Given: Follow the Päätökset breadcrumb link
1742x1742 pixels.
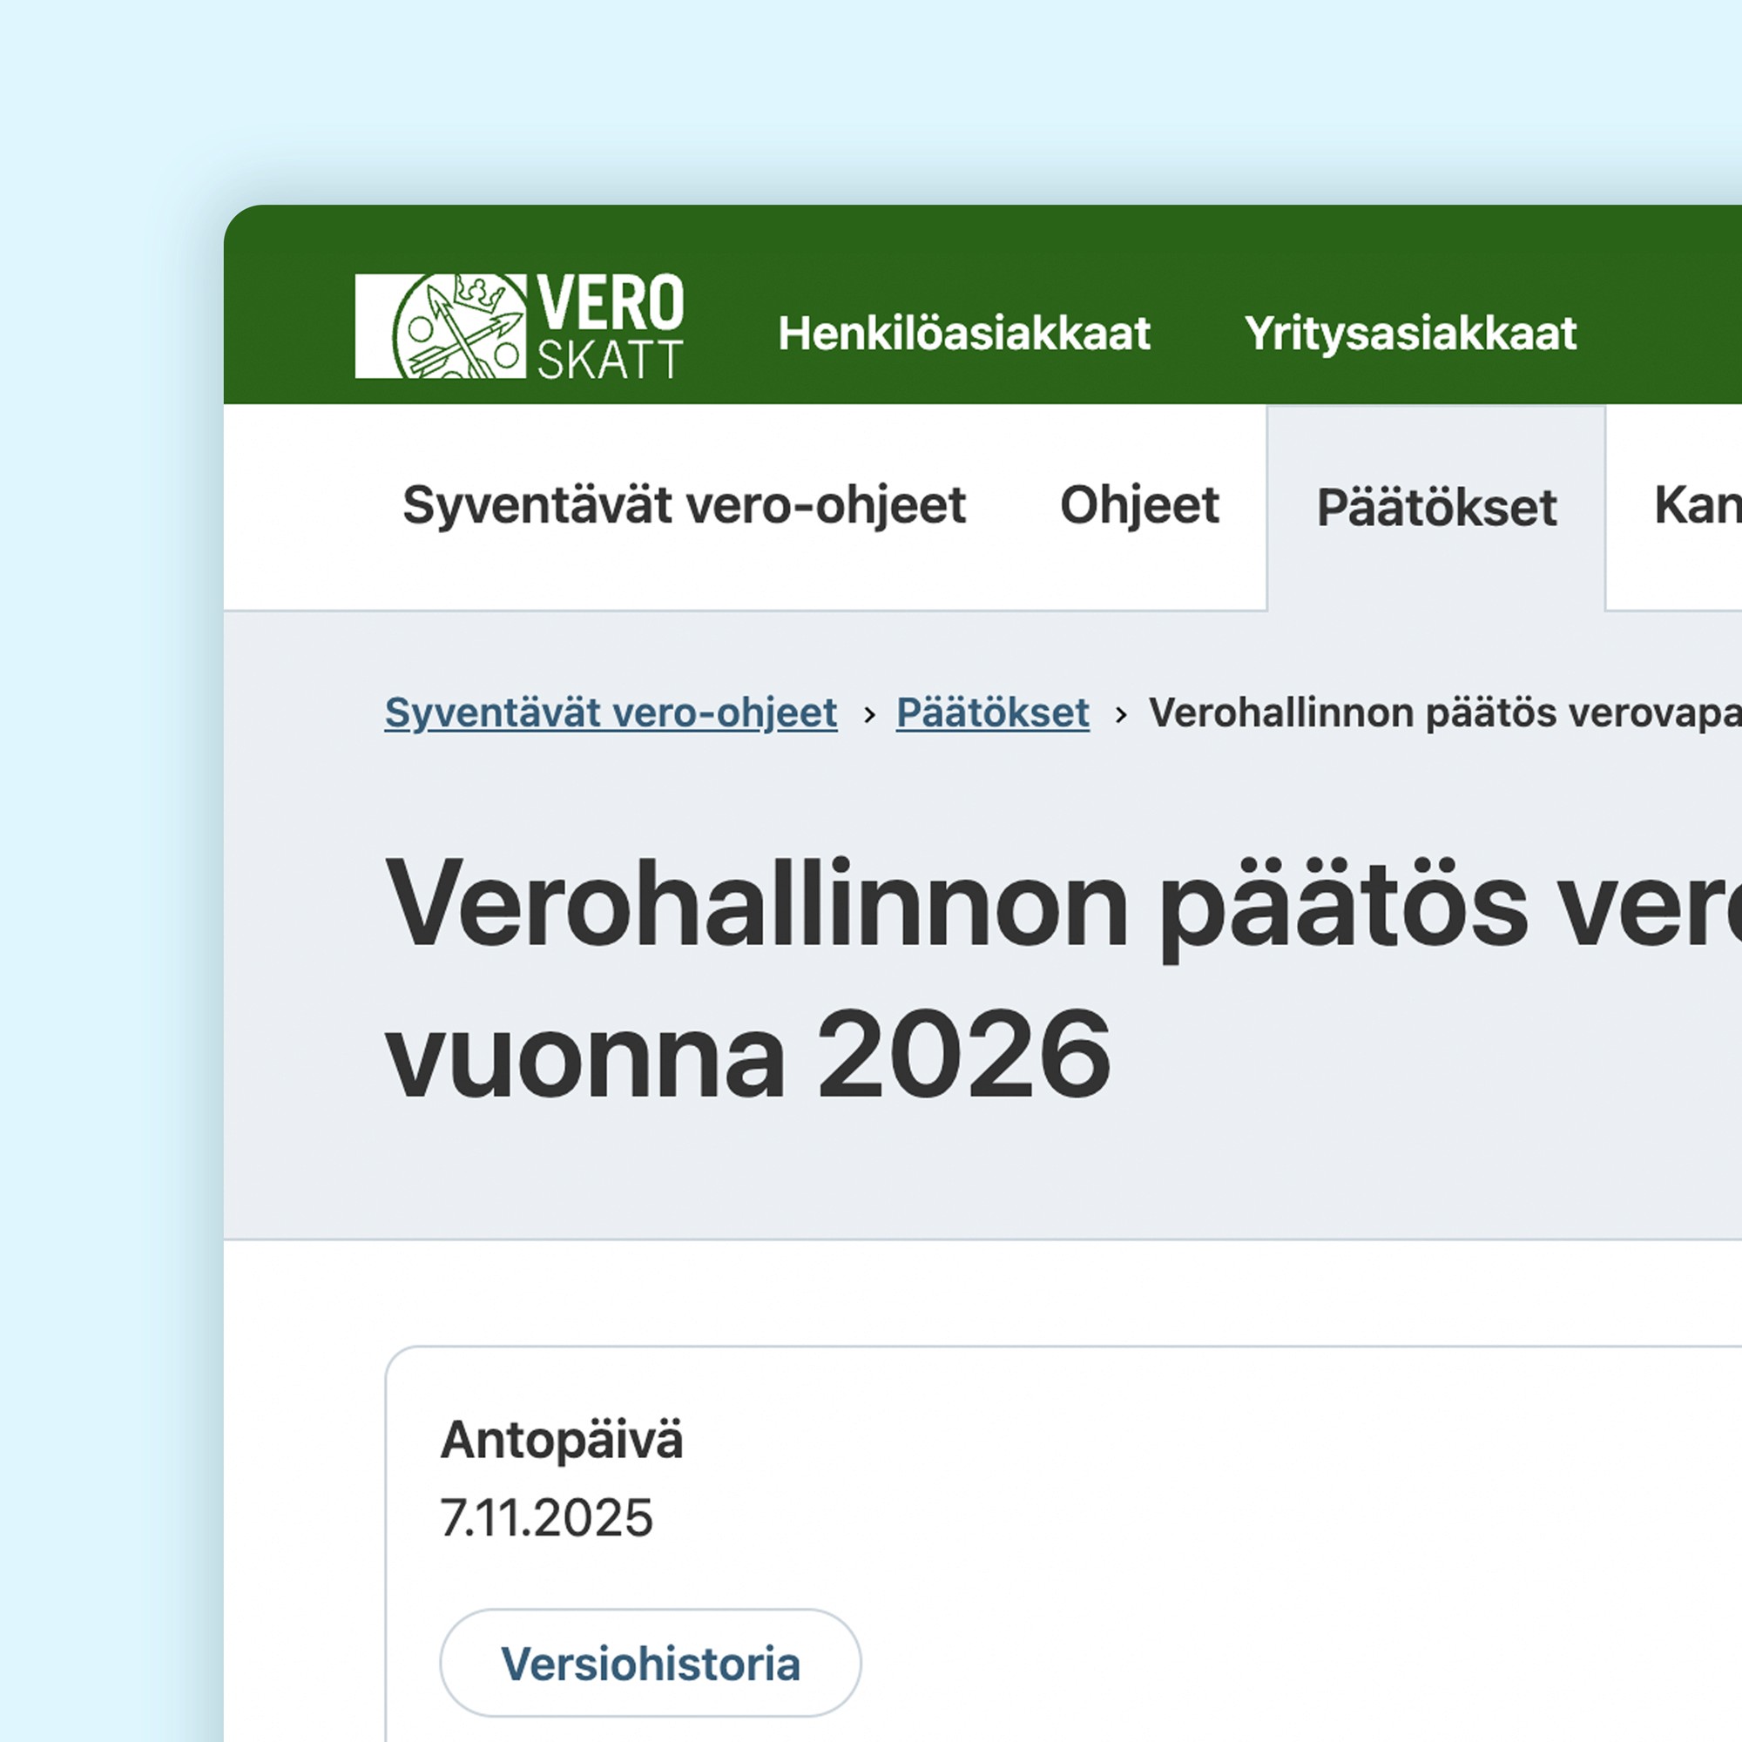Looking at the screenshot, I should pos(992,712).
